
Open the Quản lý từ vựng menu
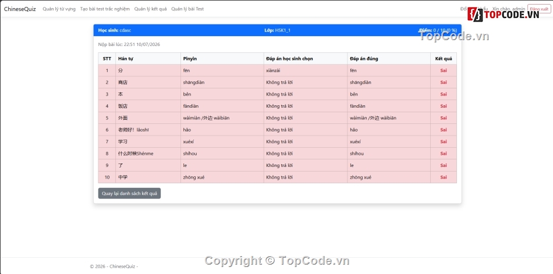point(59,9)
